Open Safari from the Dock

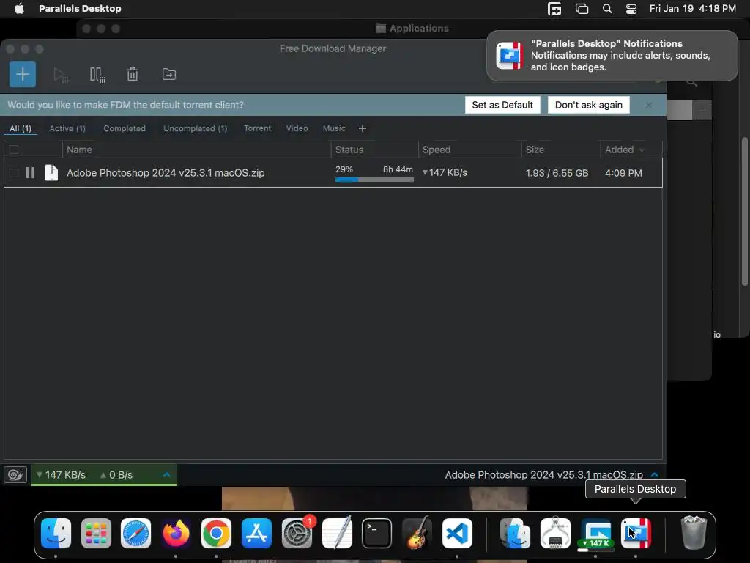135,534
